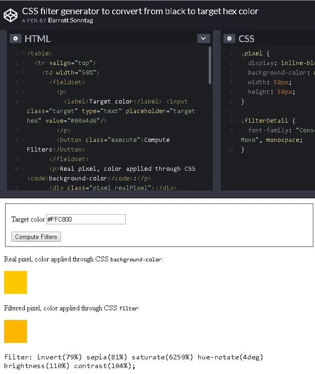Viewport: 315px width, 374px height.
Task: Click the pen title heading
Action: [x=140, y=11]
